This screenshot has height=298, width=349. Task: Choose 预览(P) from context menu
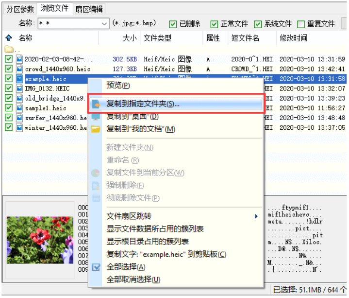click(118, 86)
